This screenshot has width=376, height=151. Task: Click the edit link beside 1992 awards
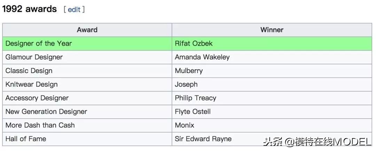(x=74, y=9)
